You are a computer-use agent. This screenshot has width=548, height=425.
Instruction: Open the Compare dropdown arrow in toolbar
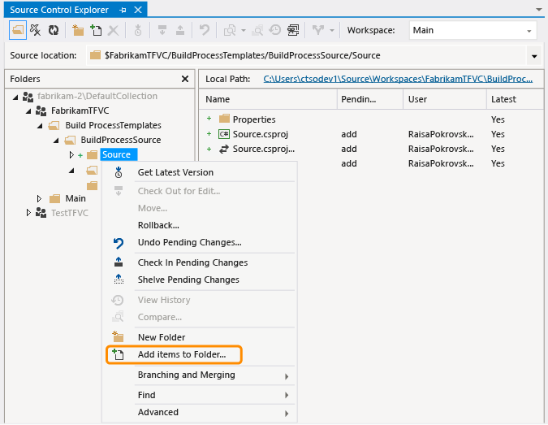244,31
